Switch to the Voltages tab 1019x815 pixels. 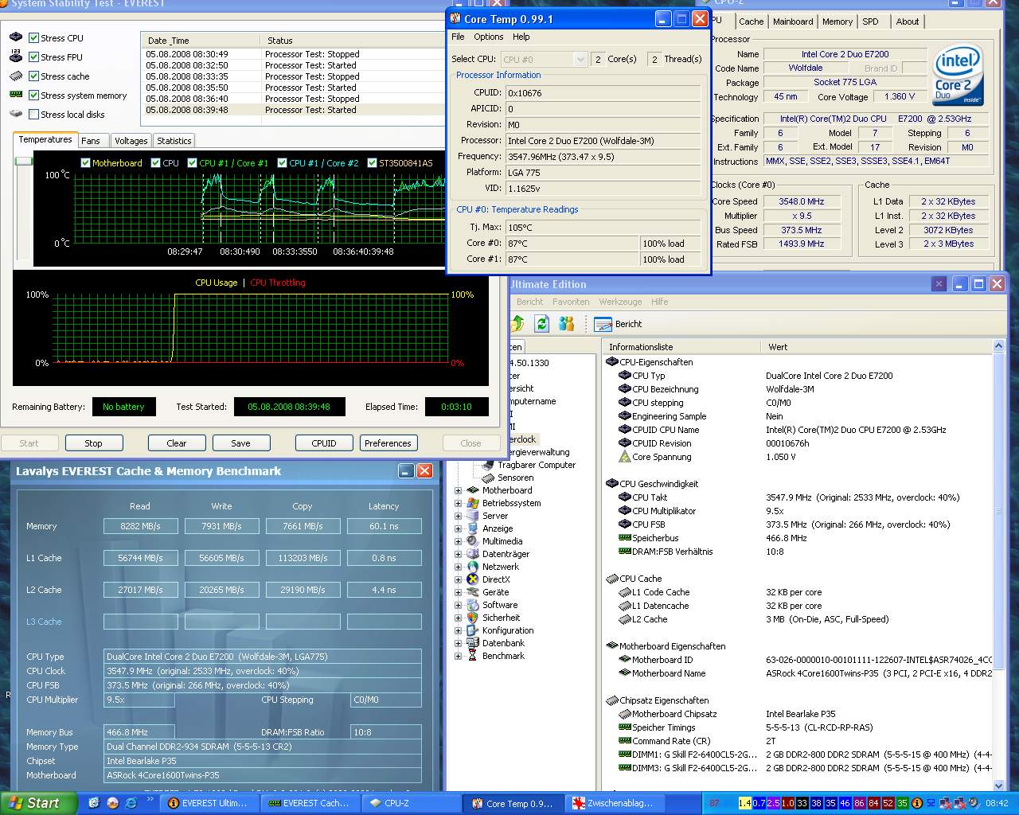point(131,141)
